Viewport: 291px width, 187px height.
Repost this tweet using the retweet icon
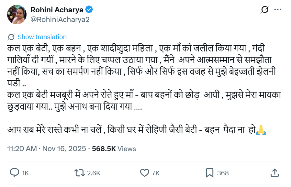tap(80, 172)
